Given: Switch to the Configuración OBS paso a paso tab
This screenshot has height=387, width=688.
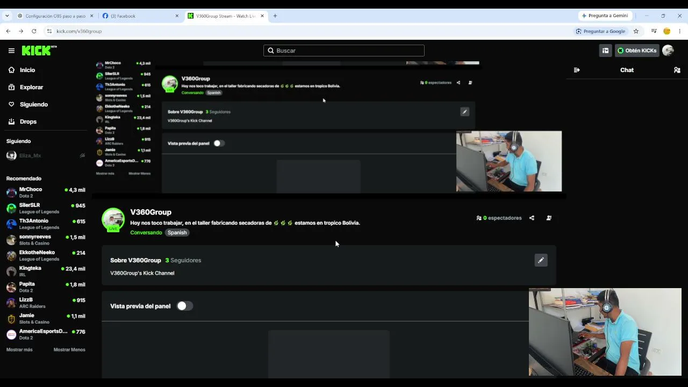Looking at the screenshot, I should coord(55,16).
